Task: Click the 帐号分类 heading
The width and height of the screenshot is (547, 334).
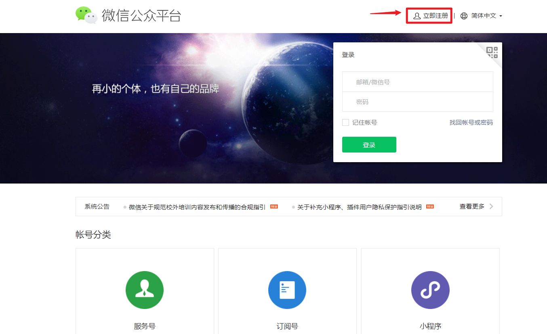Action: pos(93,235)
